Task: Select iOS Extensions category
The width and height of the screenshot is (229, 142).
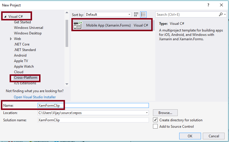Action: tap(25, 83)
